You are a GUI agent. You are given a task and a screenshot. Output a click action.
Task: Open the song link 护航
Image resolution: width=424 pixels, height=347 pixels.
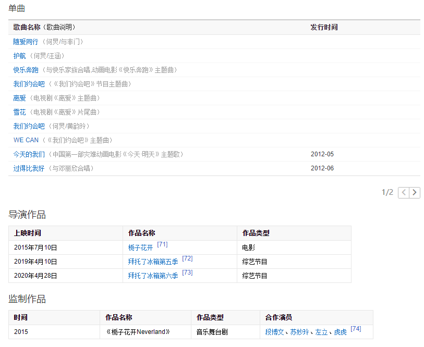pyautogui.click(x=20, y=56)
